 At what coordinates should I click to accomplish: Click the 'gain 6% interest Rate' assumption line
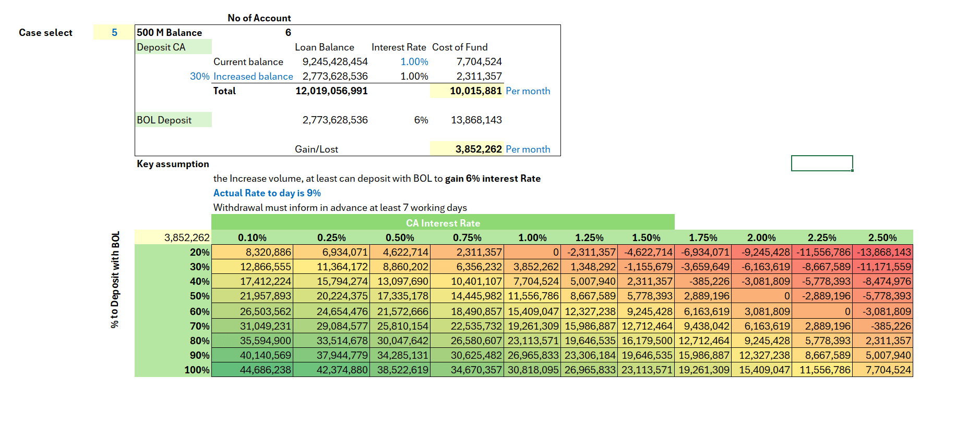click(x=377, y=178)
